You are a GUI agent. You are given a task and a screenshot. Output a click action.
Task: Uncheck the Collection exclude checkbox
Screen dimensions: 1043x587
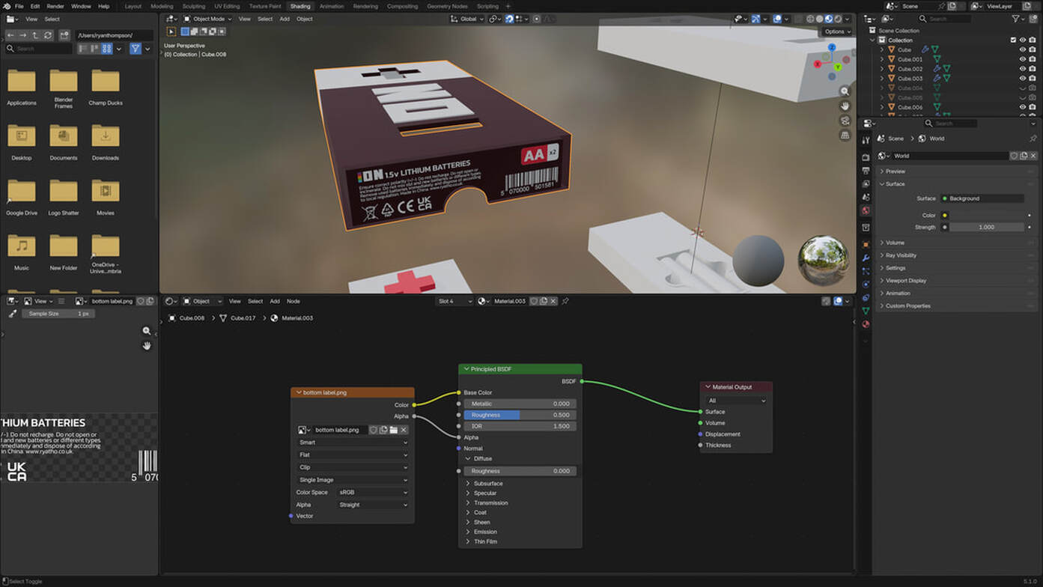pyautogui.click(x=1013, y=40)
